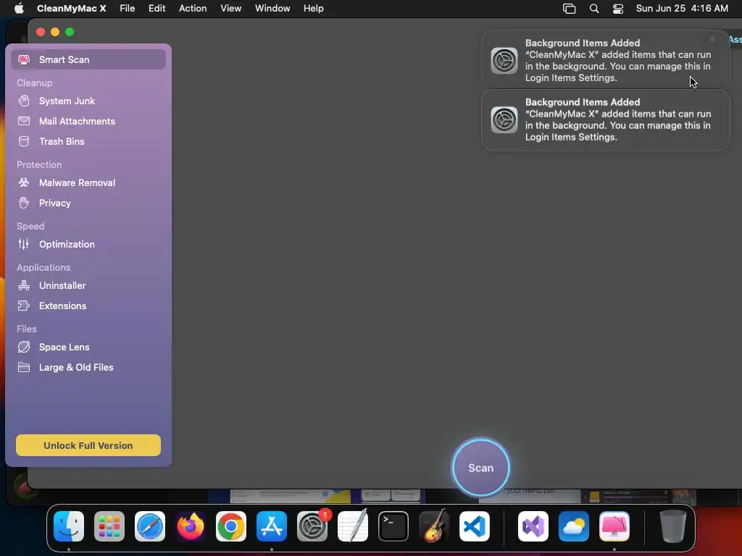Image resolution: width=742 pixels, height=556 pixels.
Task: Launch Safari from the Dock
Action: [x=150, y=526]
